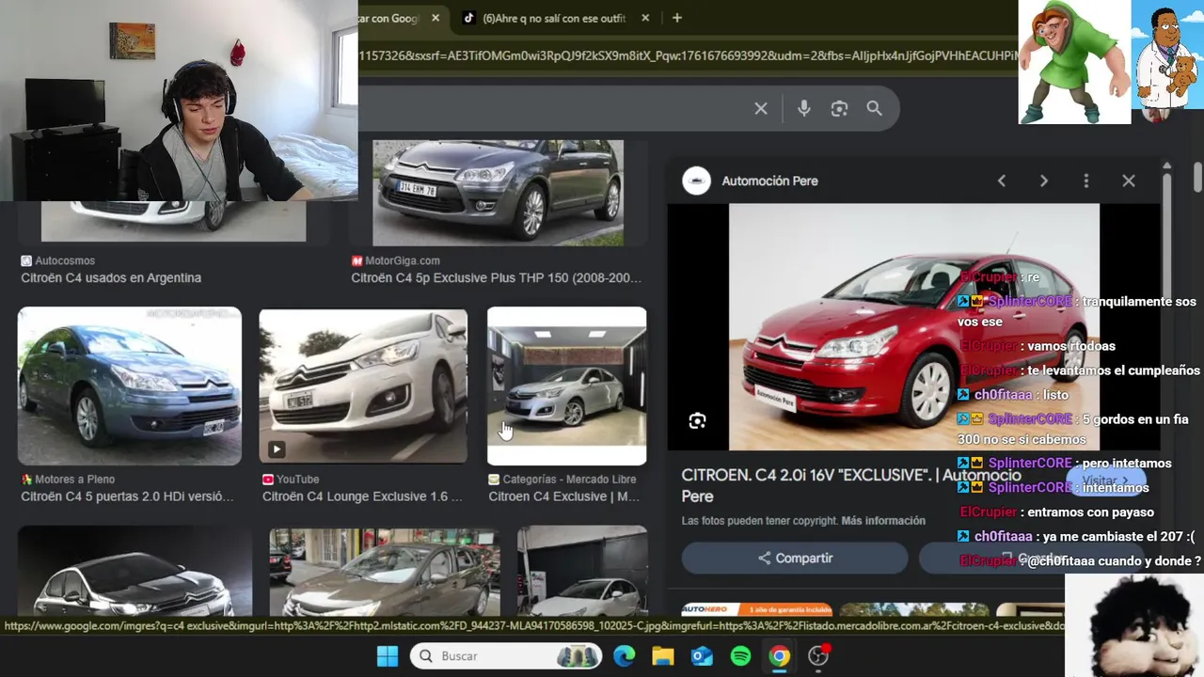Open the Más información copyright link
The image size is (1204, 677).
(883, 521)
